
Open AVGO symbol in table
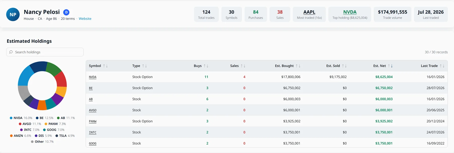pyautogui.click(x=93, y=110)
